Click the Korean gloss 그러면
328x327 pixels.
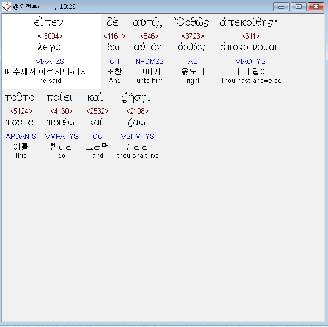98,146
